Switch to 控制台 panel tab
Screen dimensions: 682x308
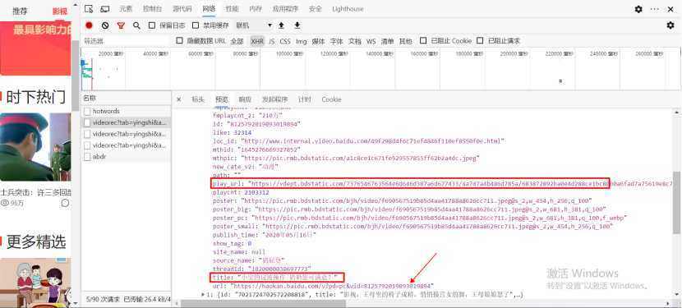[x=153, y=9]
